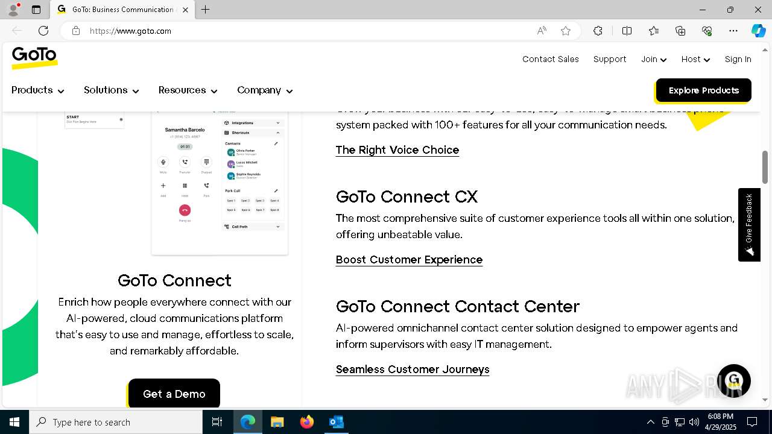The width and height of the screenshot is (772, 434).
Task: Click the Contacts edit pencil in mockup
Action: (x=276, y=143)
